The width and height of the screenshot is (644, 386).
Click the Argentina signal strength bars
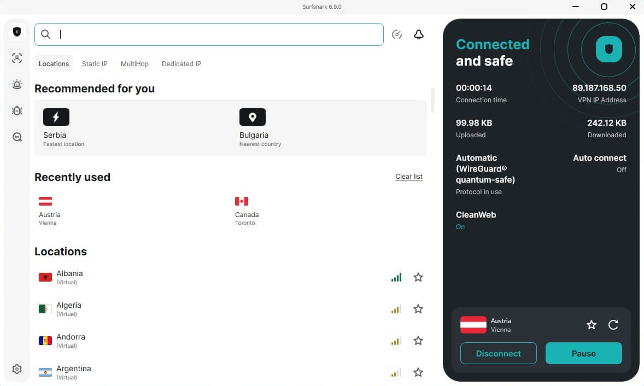pos(396,372)
